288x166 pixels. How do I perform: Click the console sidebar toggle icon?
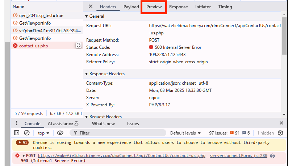[x=17, y=133]
